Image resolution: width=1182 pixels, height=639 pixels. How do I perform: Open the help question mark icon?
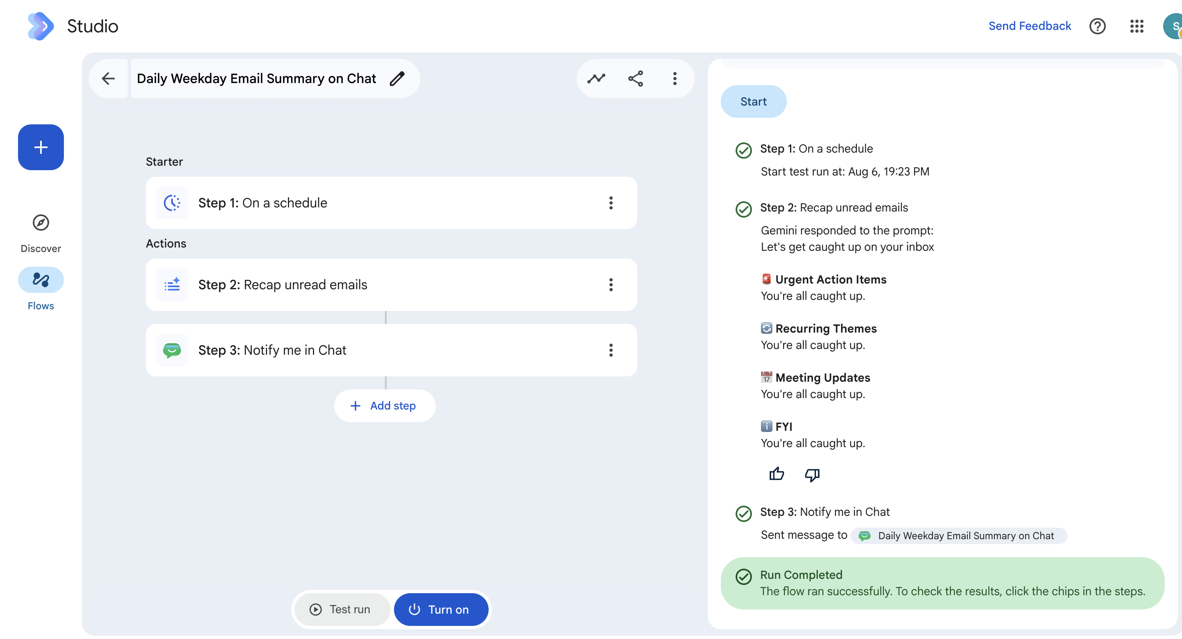point(1097,26)
